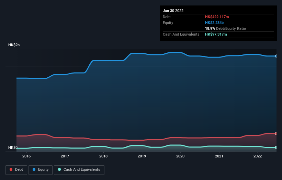The image size is (282, 180).
Task: Click the 2022 x-axis label
Action: [x=258, y=156]
